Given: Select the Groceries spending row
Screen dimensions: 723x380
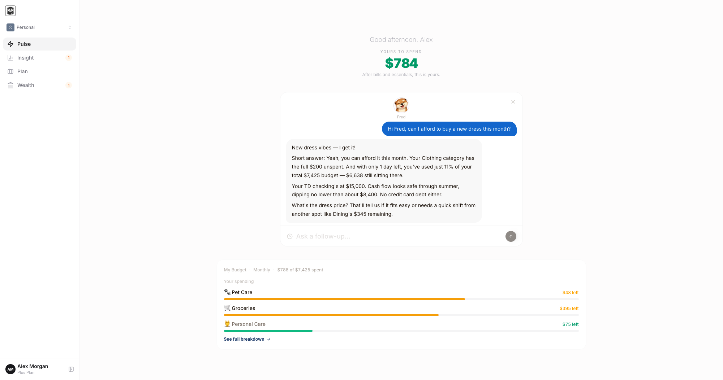Looking at the screenshot, I should point(401,311).
